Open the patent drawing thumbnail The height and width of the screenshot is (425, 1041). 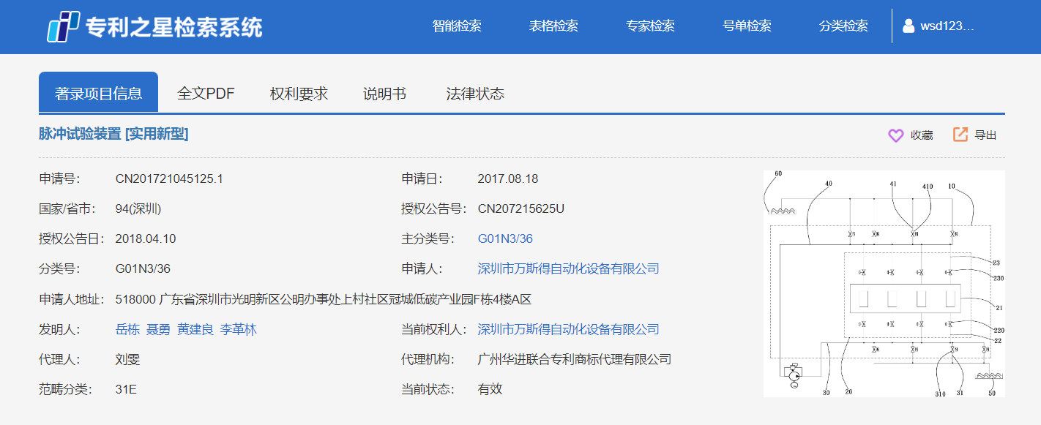[884, 284]
